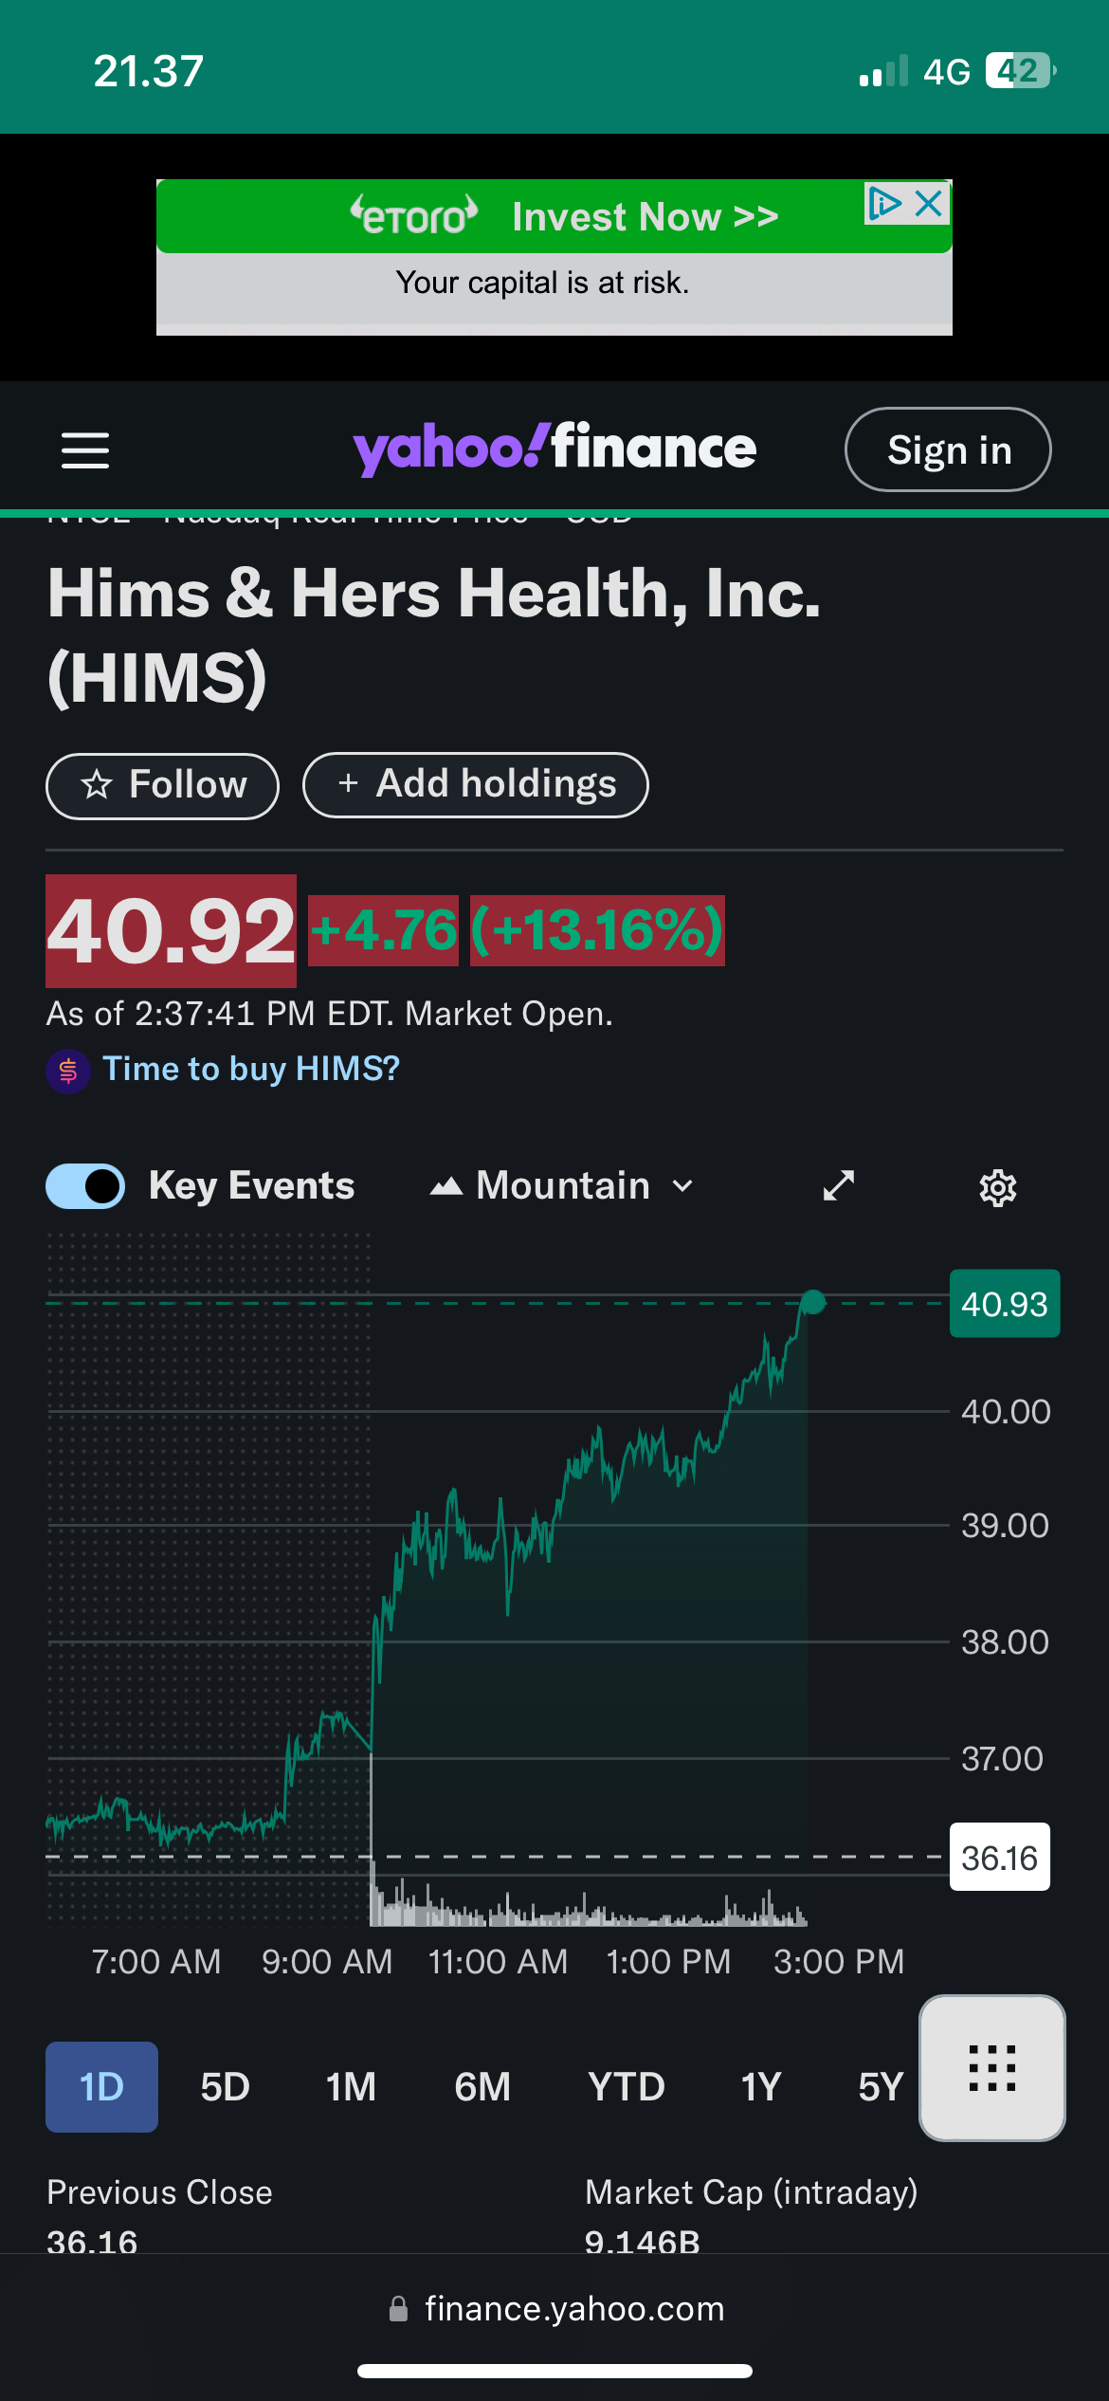The image size is (1109, 2401).
Task: Follow the HIMS stock
Action: point(162,785)
